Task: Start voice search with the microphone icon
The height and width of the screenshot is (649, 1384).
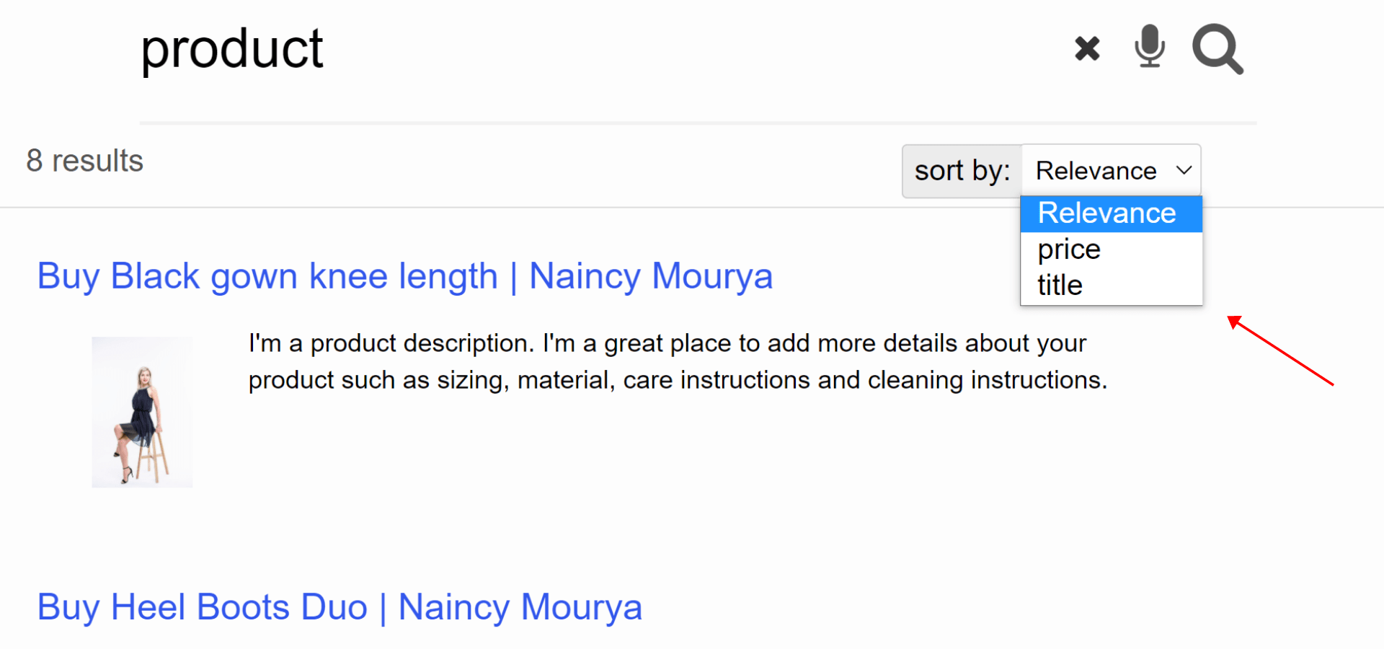Action: 1150,46
